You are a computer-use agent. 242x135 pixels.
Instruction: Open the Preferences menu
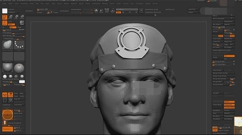coord(96,4)
